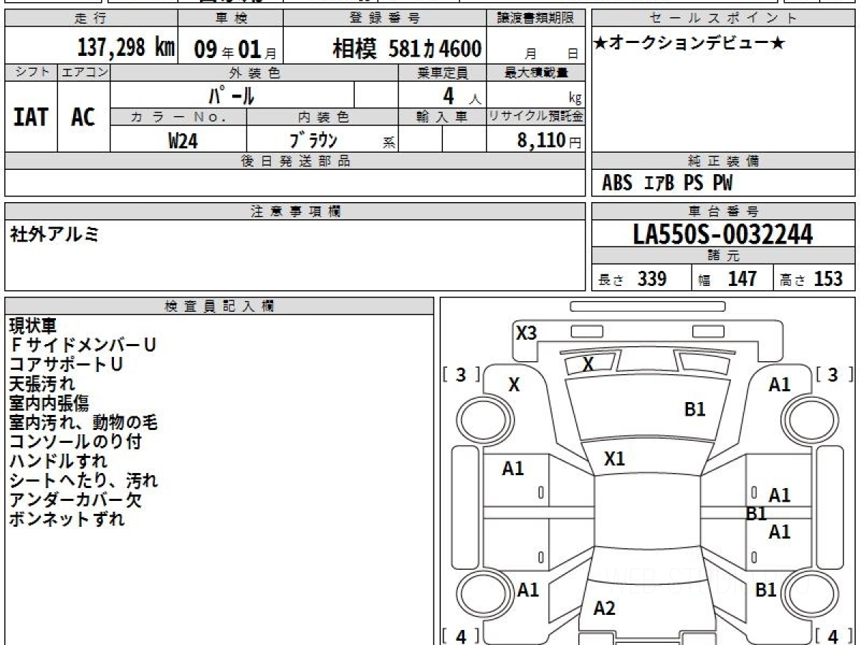Click inspector note 室内内張傷
860x645 pixels.
pyautogui.click(x=49, y=403)
